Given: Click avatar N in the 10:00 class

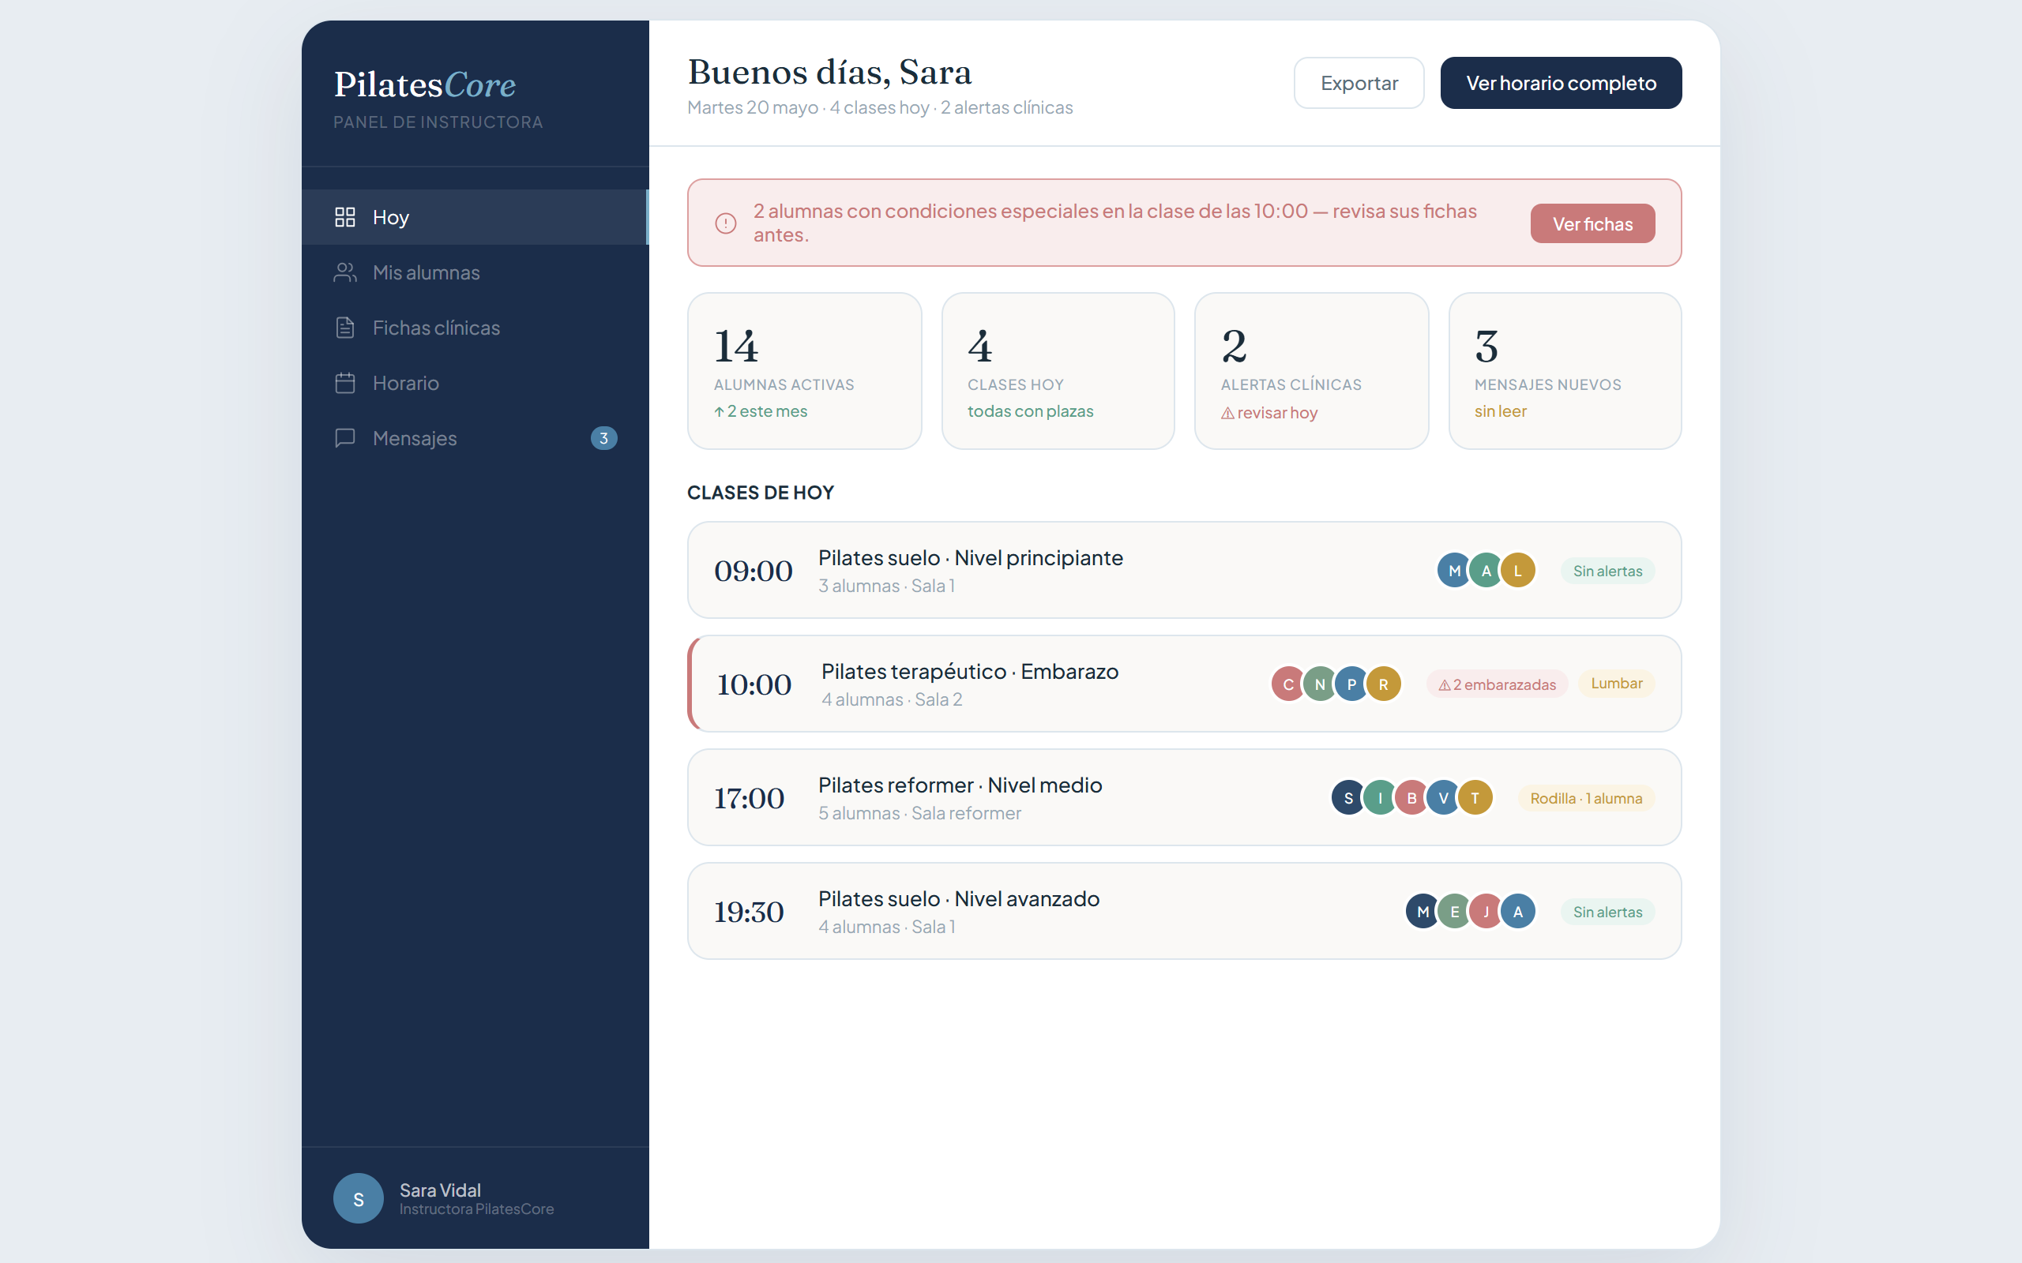Looking at the screenshot, I should point(1319,684).
